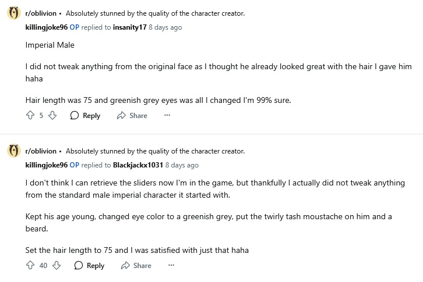Open post title above first comment
The height and width of the screenshot is (282, 423).
click(x=155, y=13)
